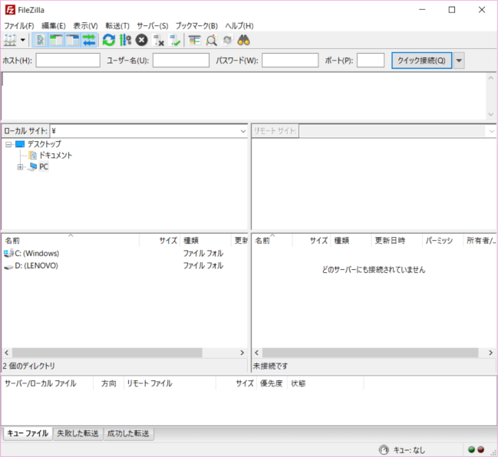Collapse the デスクトップ tree node
498x457 pixels.
pos(8,144)
